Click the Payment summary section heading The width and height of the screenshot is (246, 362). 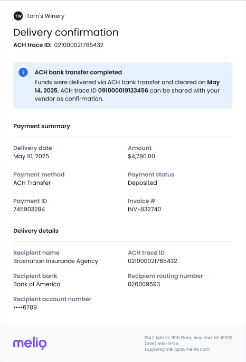42,126
